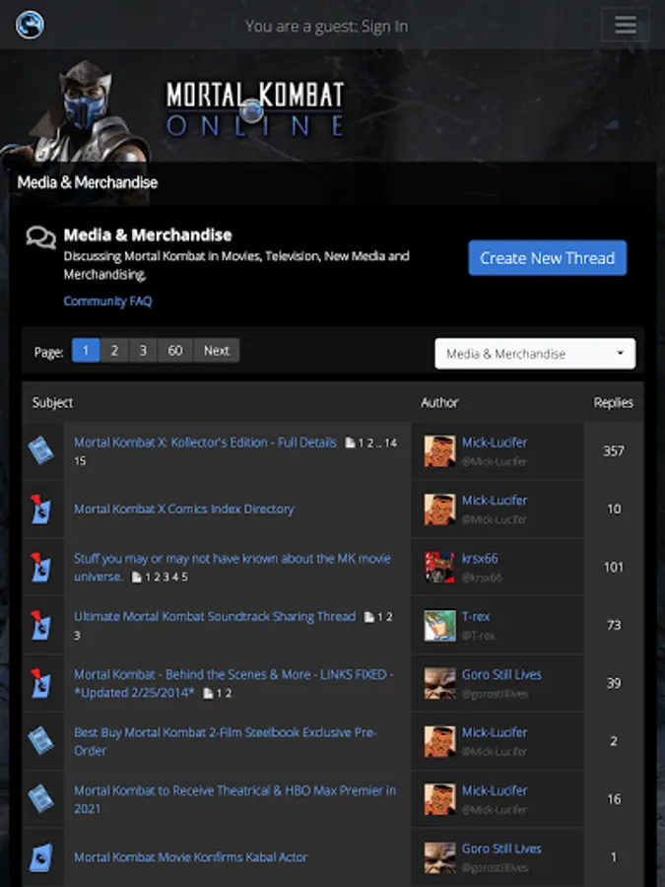Click pinned icon for MK movie universe thread
The height and width of the screenshot is (887, 665).
[40, 568]
